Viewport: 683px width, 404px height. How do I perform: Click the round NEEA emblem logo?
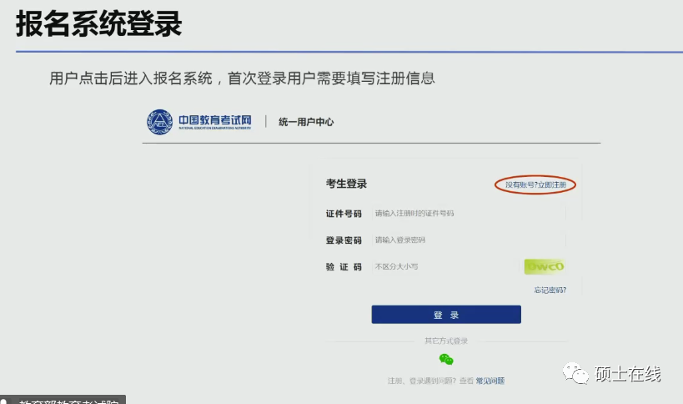pos(159,122)
